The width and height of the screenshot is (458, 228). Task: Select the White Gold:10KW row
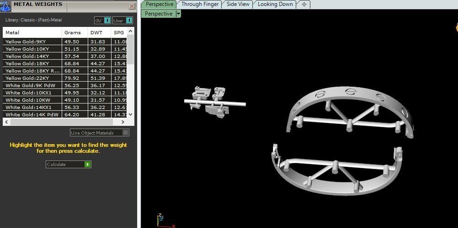[x=65, y=100]
